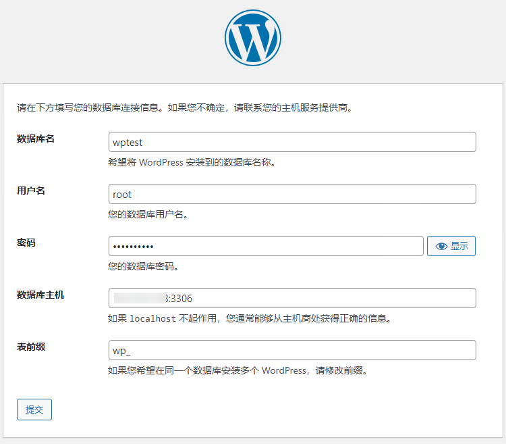The width and height of the screenshot is (506, 444).
Task: Click the 数据库主机 label
Action: point(40,295)
